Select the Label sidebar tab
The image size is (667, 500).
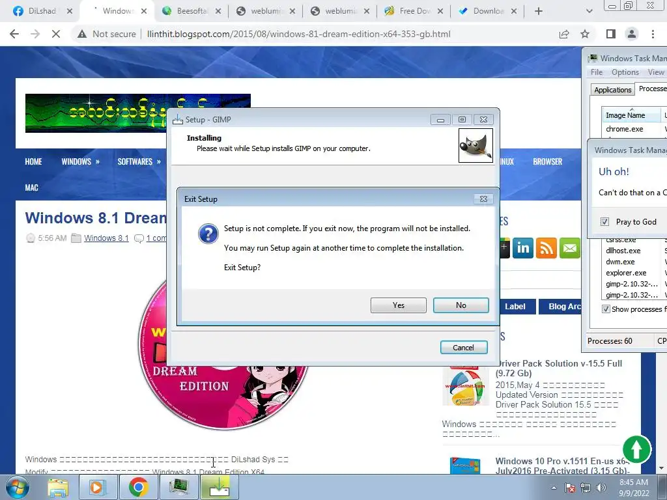(517, 307)
